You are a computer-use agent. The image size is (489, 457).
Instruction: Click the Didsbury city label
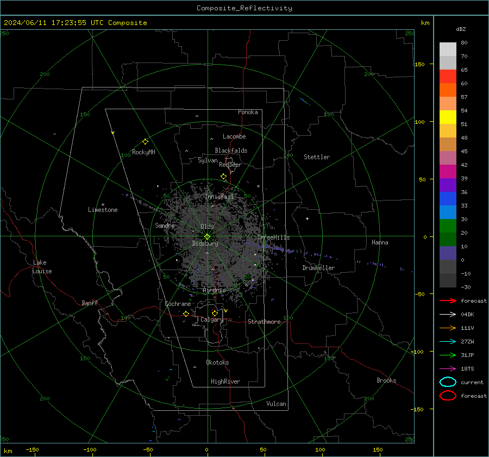[205, 243]
